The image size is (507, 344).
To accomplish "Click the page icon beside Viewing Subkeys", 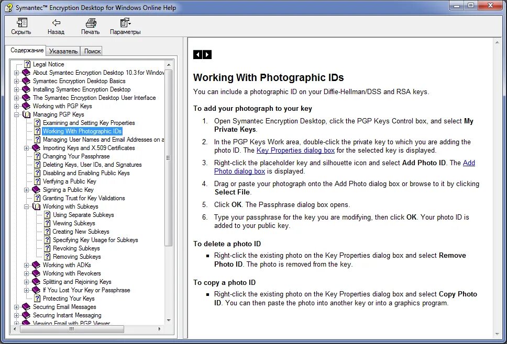I will 48,223.
